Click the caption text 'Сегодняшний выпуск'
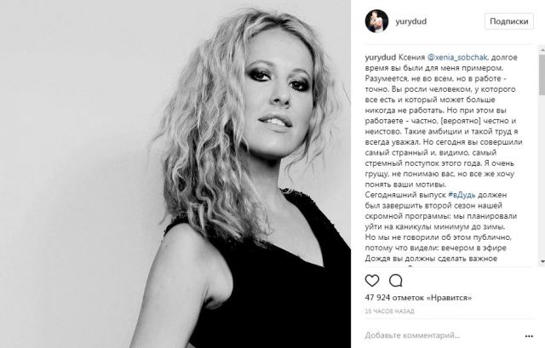The height and width of the screenshot is (348, 545). click(405, 195)
